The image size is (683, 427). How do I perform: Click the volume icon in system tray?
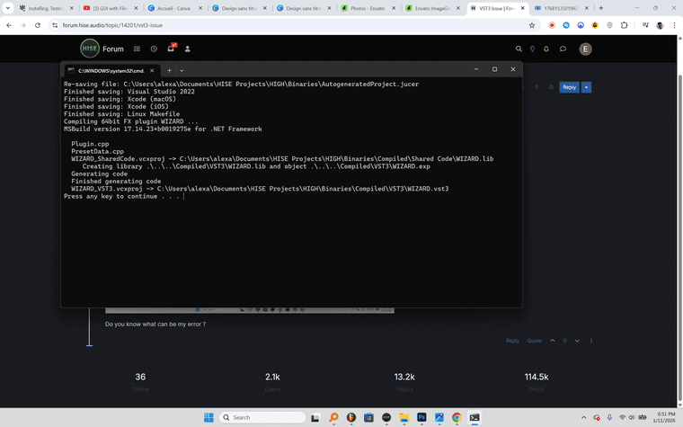pyautogui.click(x=631, y=417)
